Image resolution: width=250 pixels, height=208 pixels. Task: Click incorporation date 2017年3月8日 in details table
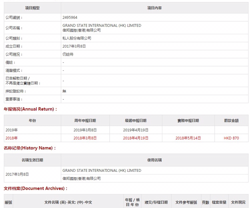[x=74, y=46]
